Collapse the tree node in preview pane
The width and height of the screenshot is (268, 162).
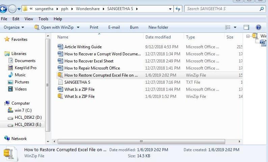click(x=248, y=36)
